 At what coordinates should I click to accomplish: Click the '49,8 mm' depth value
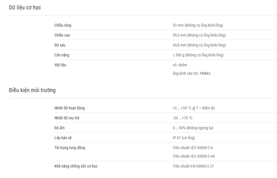[199, 45]
